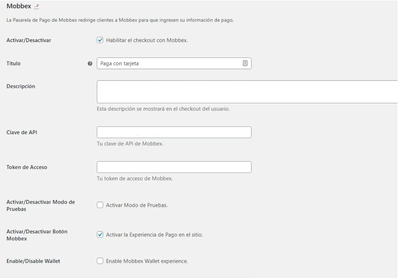Image resolution: width=398 pixels, height=278 pixels.
Task: Click the 'Activar/Desactivar' row label
Action: pos(29,40)
